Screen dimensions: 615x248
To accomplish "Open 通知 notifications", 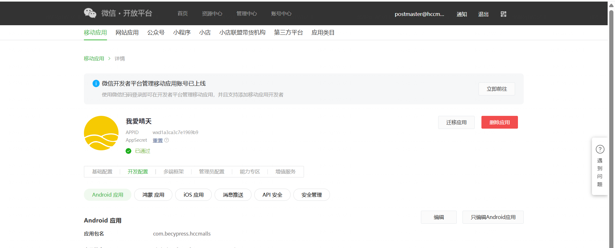I will 462,14.
